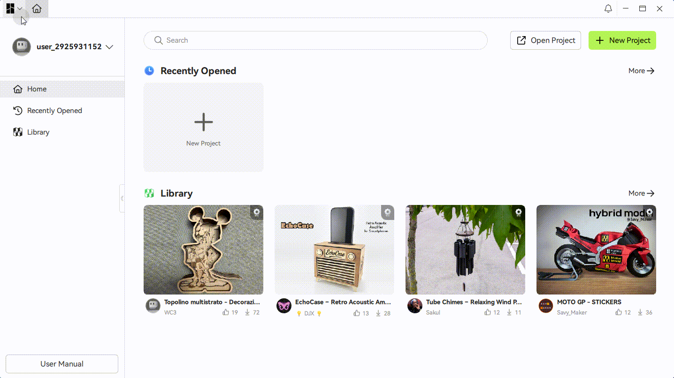Open the Topolino multistrato thumbnail

[203, 249]
